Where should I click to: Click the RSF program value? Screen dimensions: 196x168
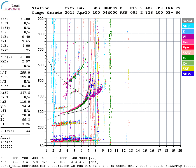[x=124, y=13]
